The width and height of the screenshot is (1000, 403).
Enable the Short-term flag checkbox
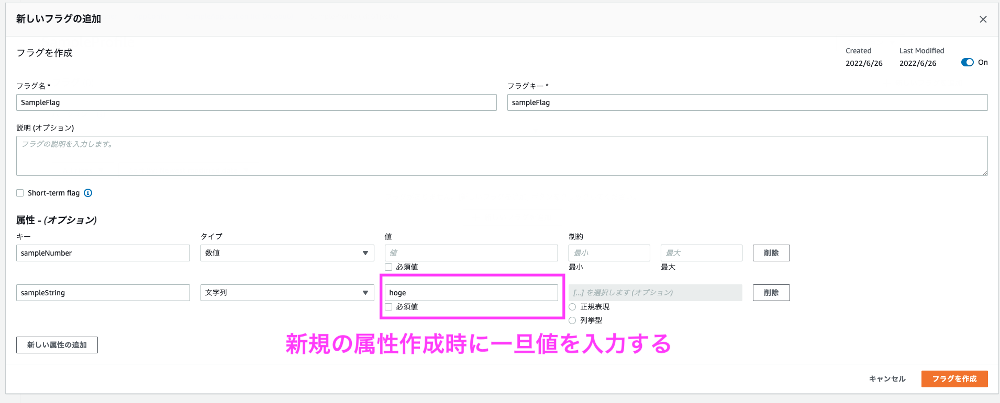[x=20, y=193]
